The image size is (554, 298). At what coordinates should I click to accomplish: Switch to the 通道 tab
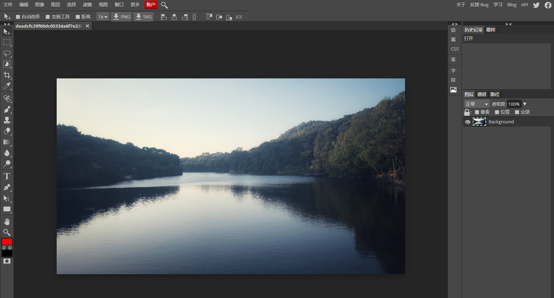(x=482, y=95)
